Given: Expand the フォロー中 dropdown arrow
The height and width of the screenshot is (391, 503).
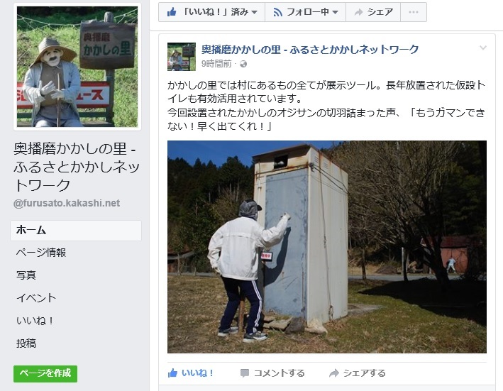Looking at the screenshot, I should [336, 12].
